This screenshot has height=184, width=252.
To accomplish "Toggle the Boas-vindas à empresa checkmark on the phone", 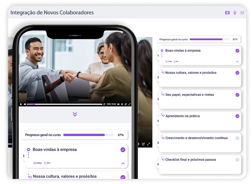I will point(123,150).
